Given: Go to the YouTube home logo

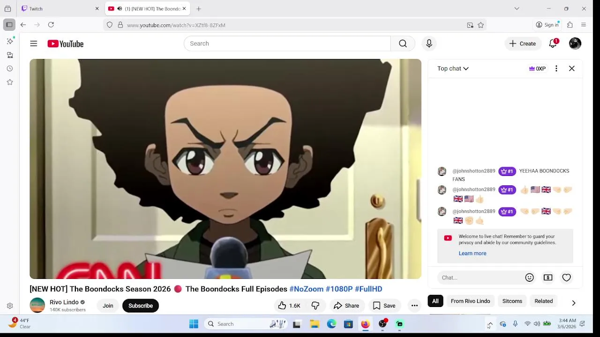Looking at the screenshot, I should click(65, 44).
